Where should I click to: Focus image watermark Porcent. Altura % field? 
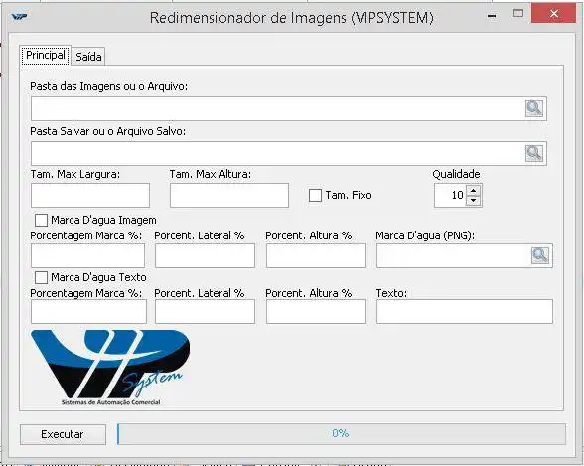tap(316, 255)
